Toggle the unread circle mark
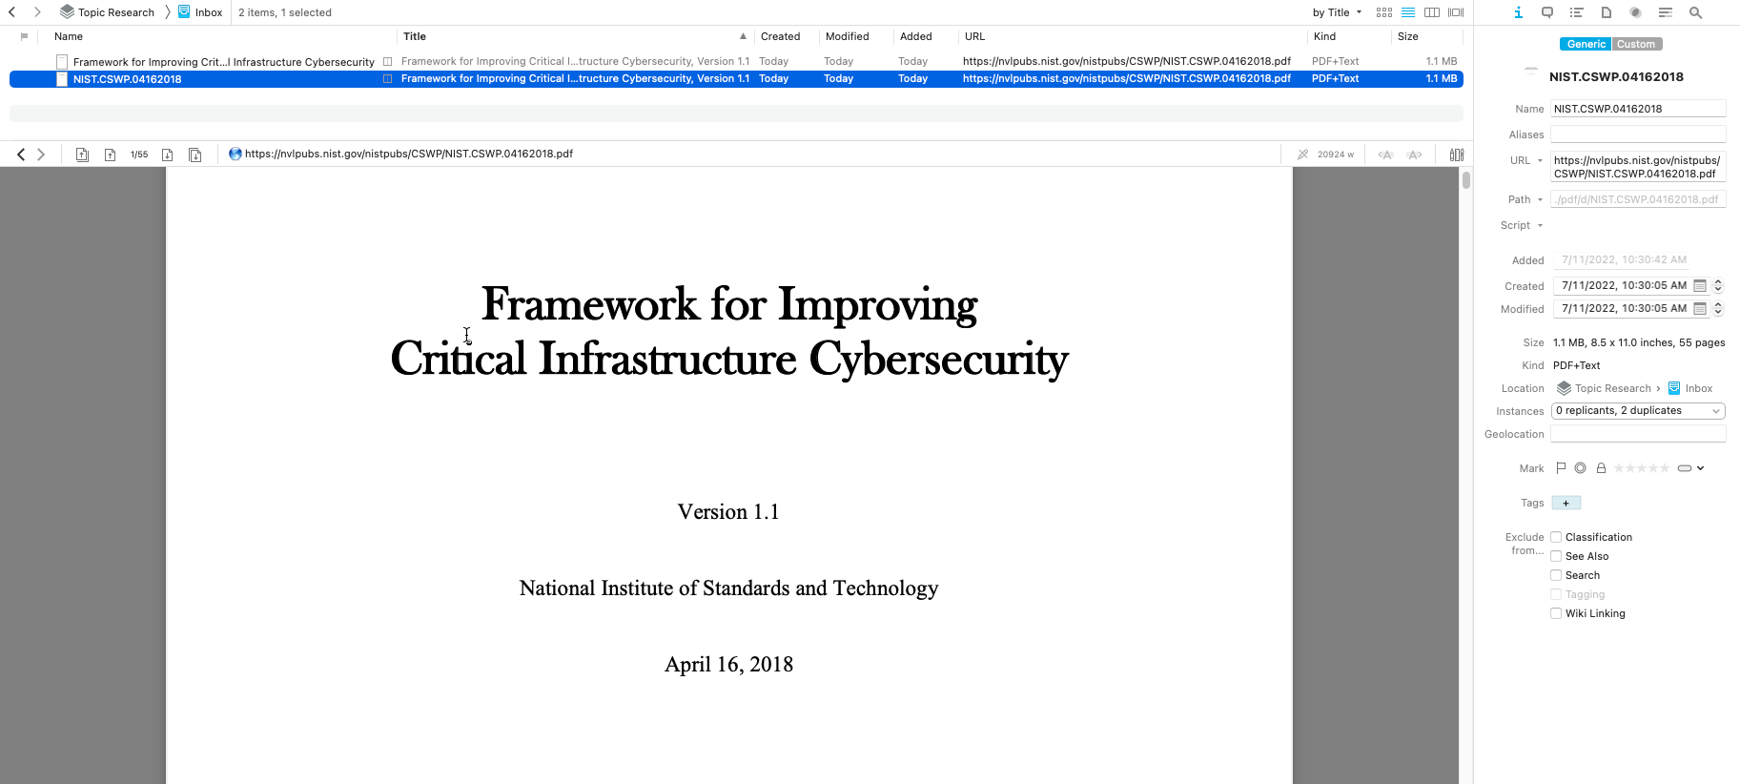 coord(1581,468)
